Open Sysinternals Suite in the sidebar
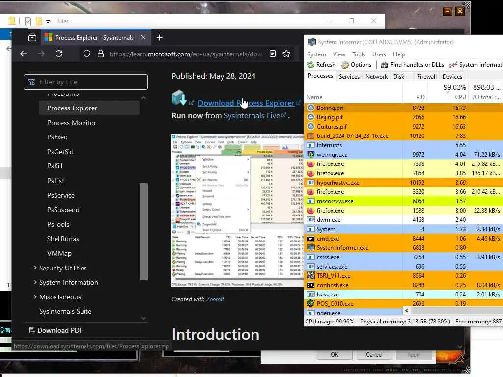The width and height of the screenshot is (503, 377). (65, 311)
